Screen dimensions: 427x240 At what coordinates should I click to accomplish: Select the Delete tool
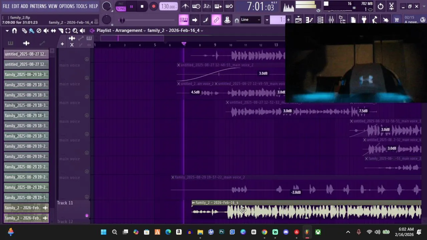coord(39,31)
